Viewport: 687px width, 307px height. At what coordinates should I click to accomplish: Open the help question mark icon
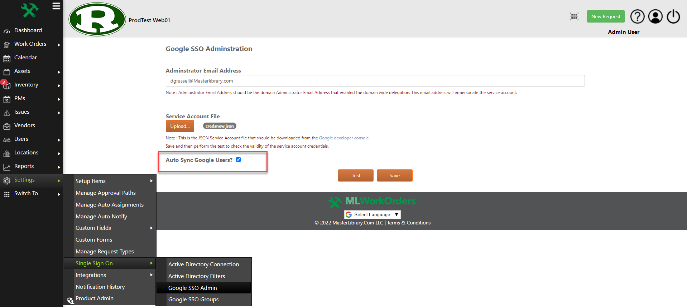(x=637, y=16)
